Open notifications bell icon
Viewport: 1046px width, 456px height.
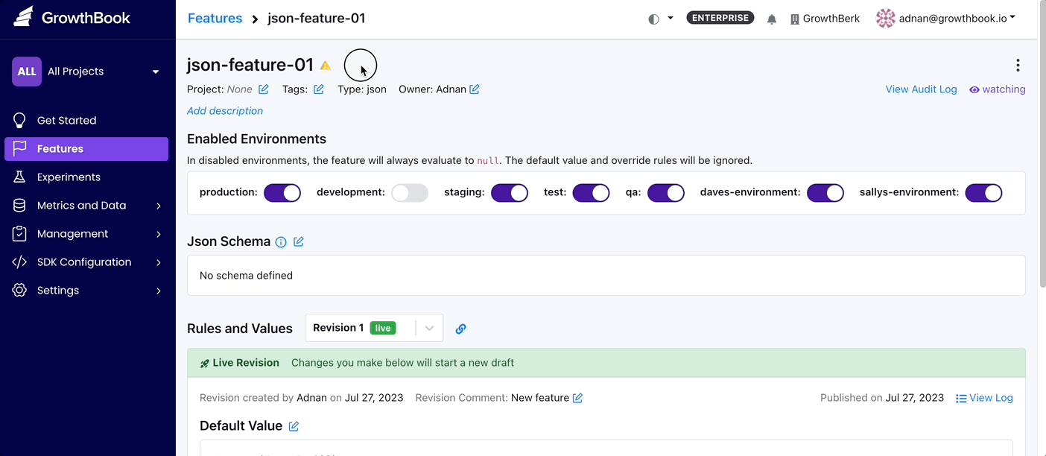click(x=772, y=19)
